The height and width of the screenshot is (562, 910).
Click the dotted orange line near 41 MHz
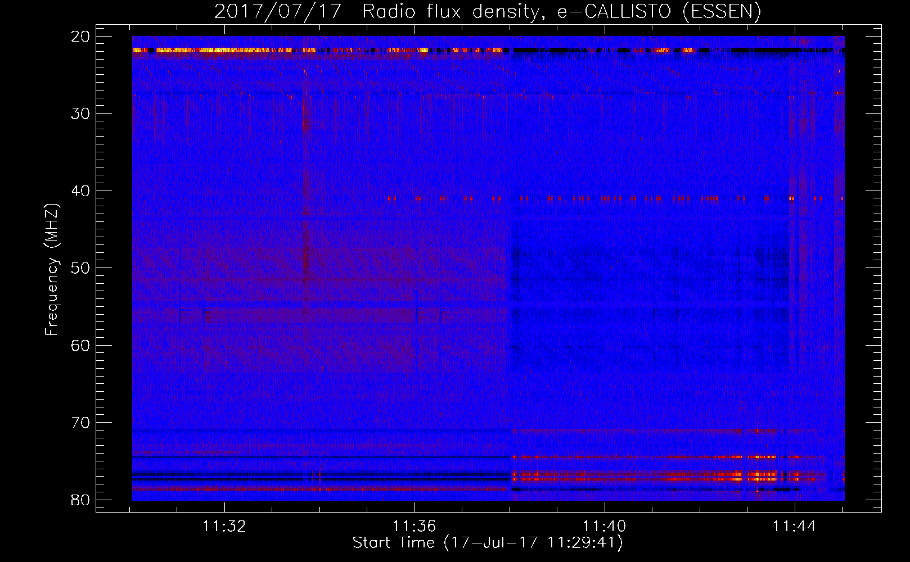pos(616,198)
